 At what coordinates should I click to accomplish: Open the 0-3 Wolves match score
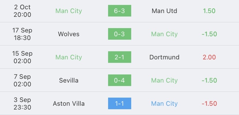click(120, 34)
